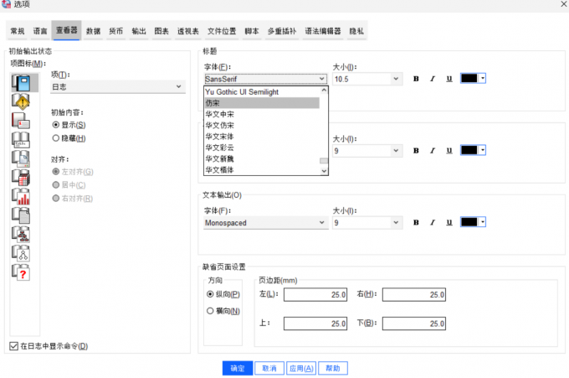Click black swatch in section behind font list
569x378 pixels.
[469, 151]
